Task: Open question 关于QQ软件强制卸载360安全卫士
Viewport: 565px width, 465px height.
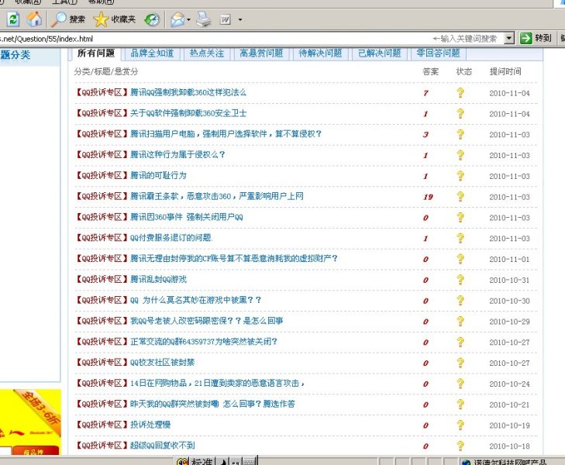Action: pos(188,113)
